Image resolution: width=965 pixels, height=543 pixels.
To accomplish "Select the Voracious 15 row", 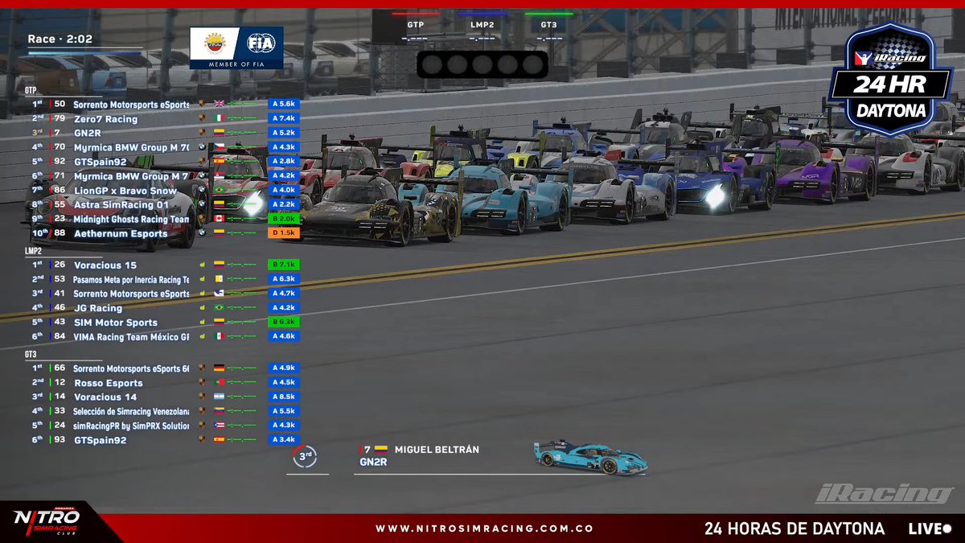I will click(x=163, y=265).
